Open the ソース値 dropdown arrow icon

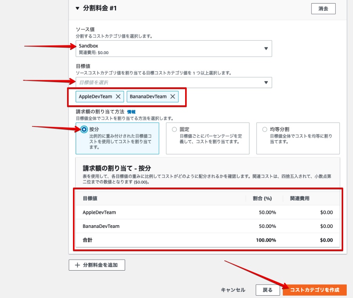pyautogui.click(x=267, y=48)
